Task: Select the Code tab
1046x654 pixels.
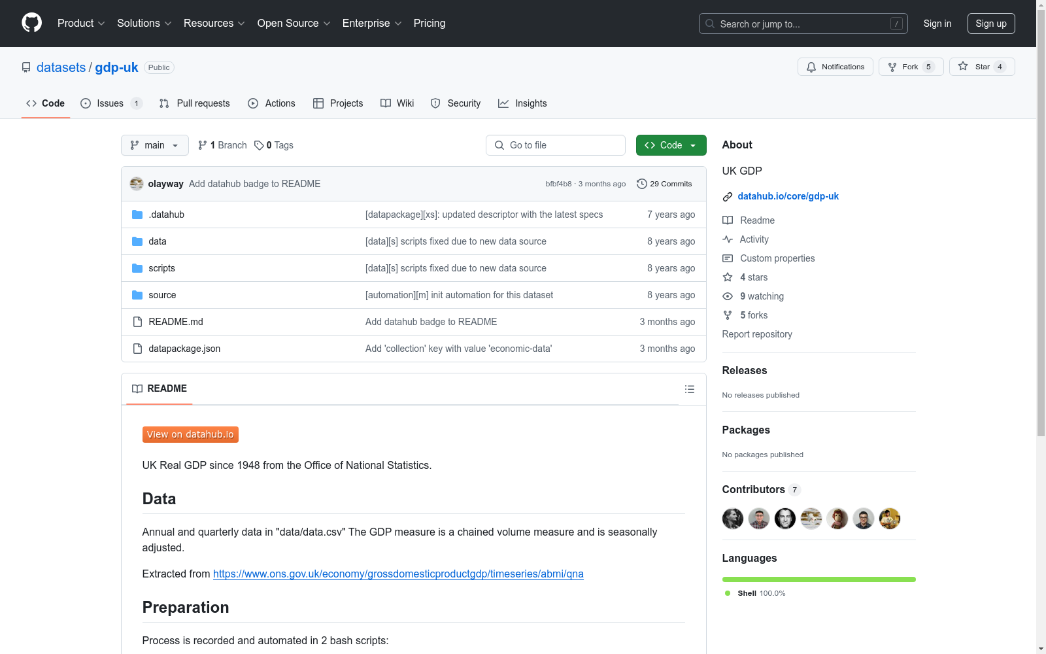Action: pos(46,103)
